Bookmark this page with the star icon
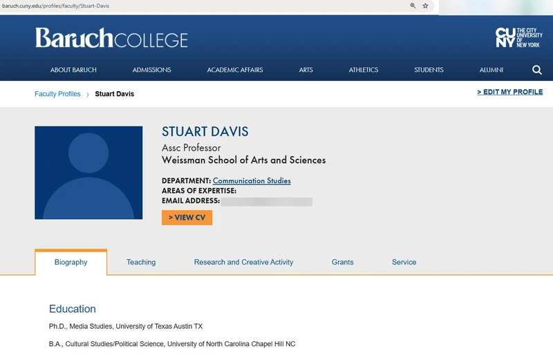The height and width of the screenshot is (362, 553). [425, 6]
